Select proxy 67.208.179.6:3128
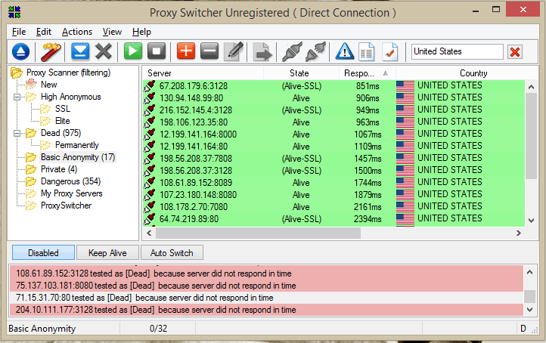 [x=333, y=86]
